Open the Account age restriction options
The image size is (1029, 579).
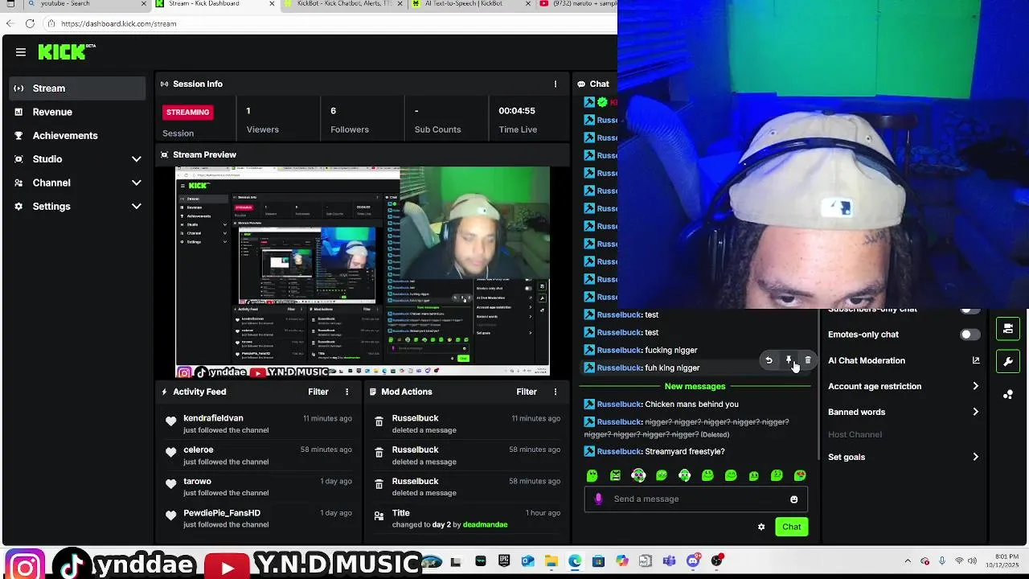click(x=904, y=386)
